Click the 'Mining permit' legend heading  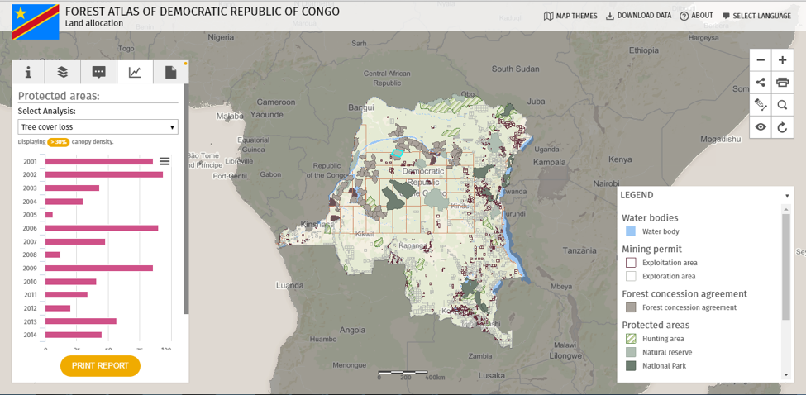651,249
